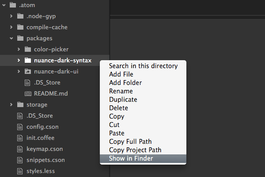Screen dimensions: 265x177
Task: Click the styles.less file icon
Action: pos(20,171)
